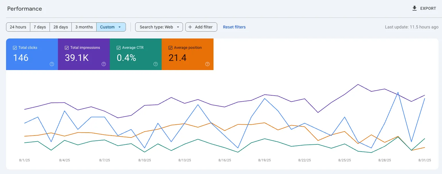
Task: Click the 8/19/25 label on chart axis
Action: (x=265, y=160)
